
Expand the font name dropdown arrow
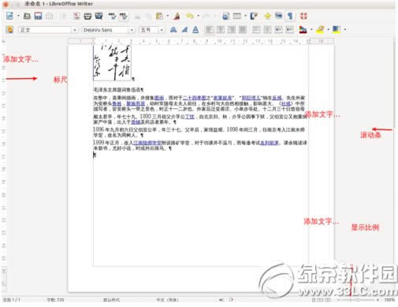click(x=132, y=30)
